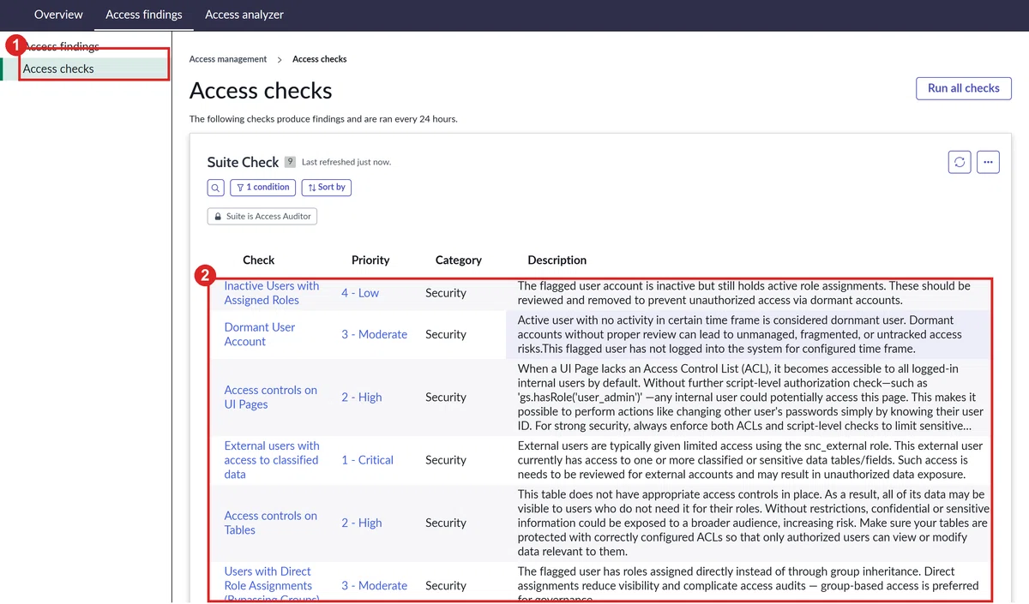Click the '1 - Critical' priority value
The width and height of the screenshot is (1029, 604).
[367, 460]
